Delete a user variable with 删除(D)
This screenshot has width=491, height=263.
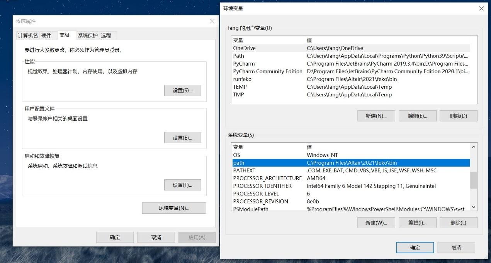tap(458, 115)
